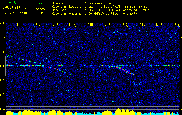Click the Receiving antenna label
Image resolution: width=182 pixels, height=115 pixels.
tap(67, 14)
